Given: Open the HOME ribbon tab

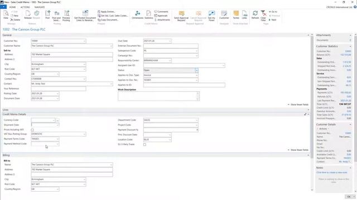Looking at the screenshot, I should pos(12,7).
